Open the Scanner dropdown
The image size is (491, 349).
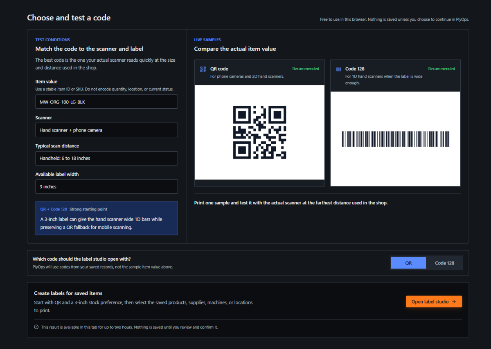(106, 130)
